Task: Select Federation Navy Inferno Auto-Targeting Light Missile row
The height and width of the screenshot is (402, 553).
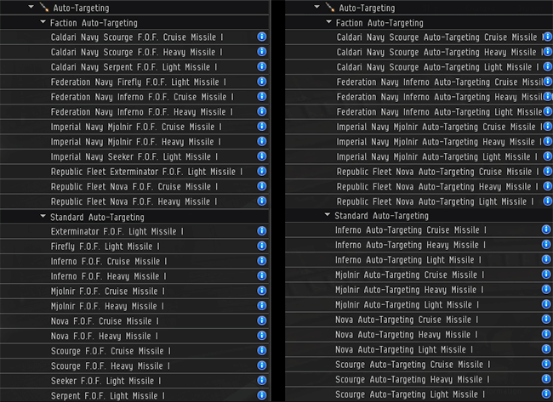Action: click(x=419, y=111)
